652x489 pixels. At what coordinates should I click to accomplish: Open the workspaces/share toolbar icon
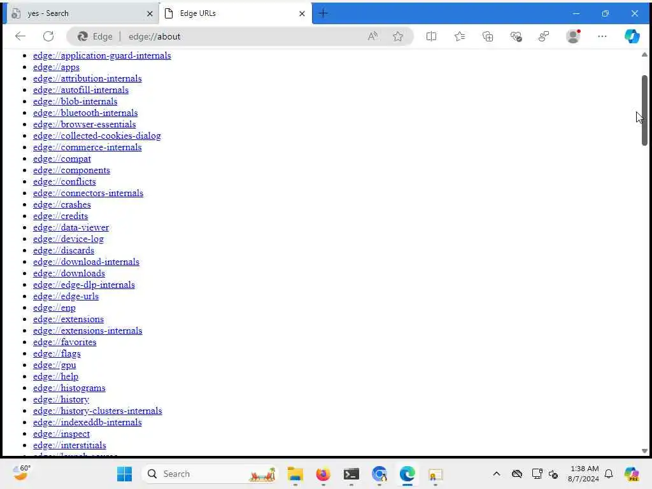coord(544,36)
